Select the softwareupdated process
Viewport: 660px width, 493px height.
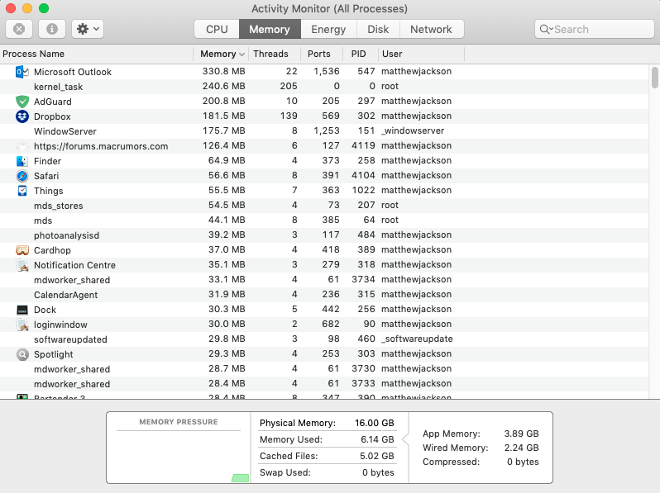[x=70, y=339]
